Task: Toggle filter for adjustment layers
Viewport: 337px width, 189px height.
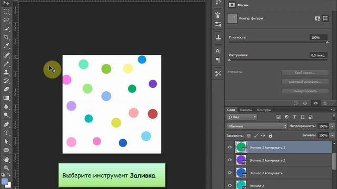Action: [x=286, y=117]
